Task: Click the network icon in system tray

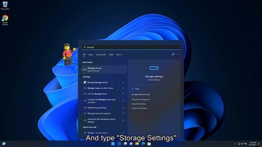Action: [239, 144]
